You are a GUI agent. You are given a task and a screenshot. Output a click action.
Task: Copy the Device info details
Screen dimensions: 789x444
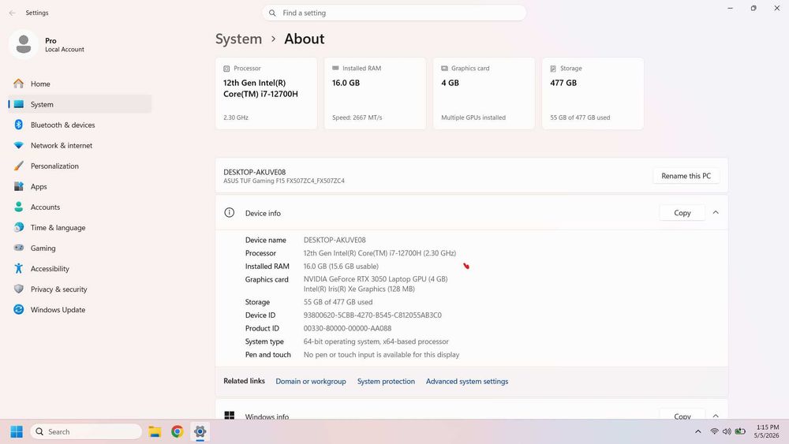[x=682, y=213]
